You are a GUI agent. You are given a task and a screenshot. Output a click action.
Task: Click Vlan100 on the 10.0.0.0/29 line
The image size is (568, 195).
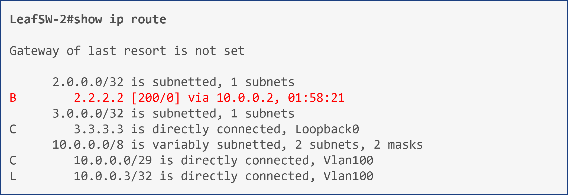click(x=348, y=161)
